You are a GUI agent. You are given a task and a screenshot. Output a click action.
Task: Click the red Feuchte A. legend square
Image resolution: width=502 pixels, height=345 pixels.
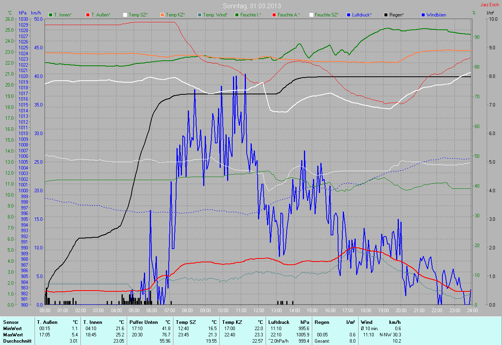click(x=274, y=15)
